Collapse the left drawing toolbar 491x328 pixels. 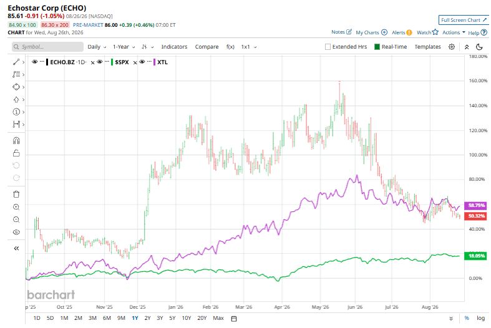point(16,248)
